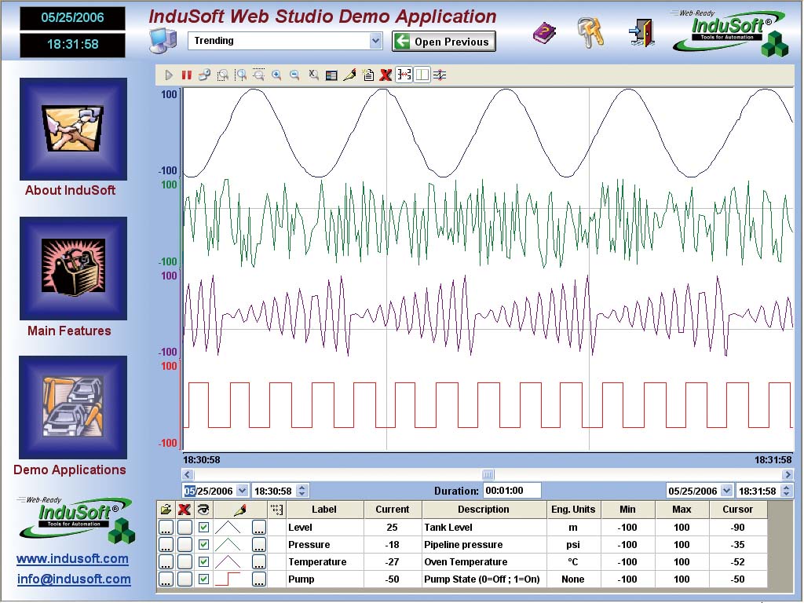Open the Trending screen dropdown
This screenshot has width=804, height=603.
click(x=376, y=41)
